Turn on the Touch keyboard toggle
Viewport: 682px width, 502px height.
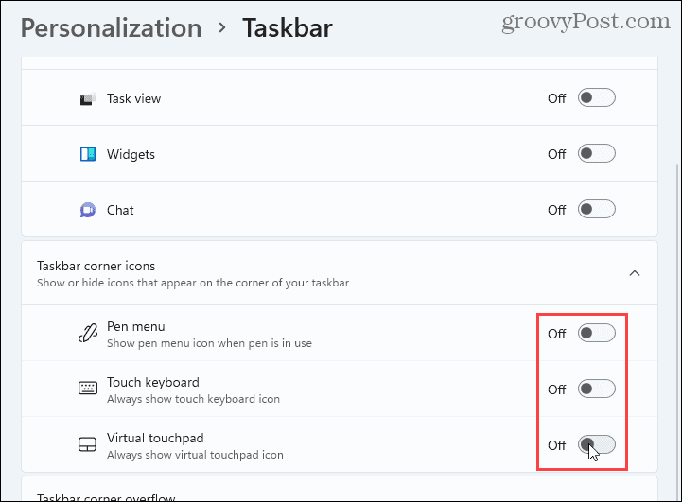596,389
